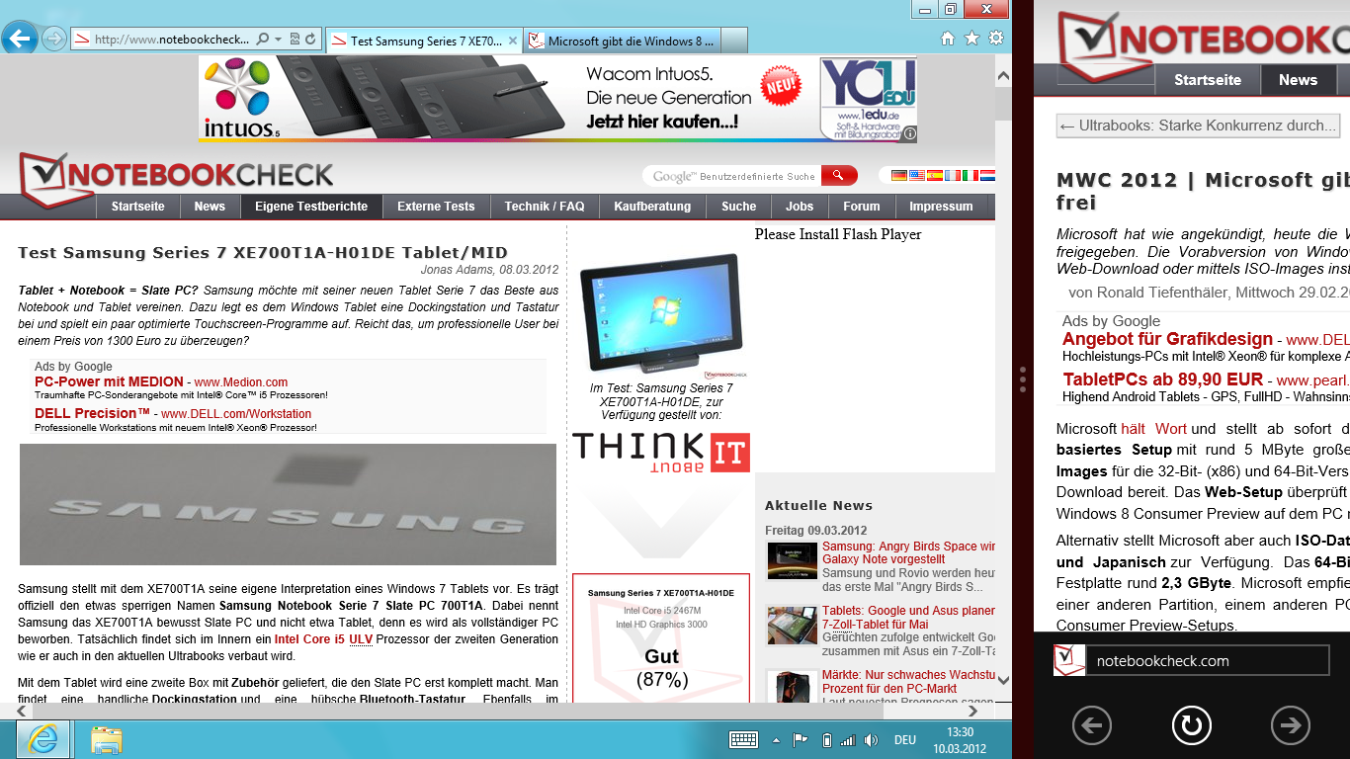Open the touch keyboard from taskbar
Image resolution: width=1350 pixels, height=759 pixels.
click(743, 739)
